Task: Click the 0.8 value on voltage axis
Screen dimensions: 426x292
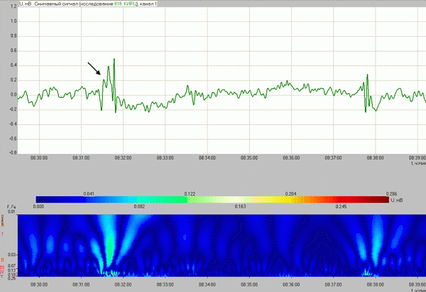Action: 13,36
